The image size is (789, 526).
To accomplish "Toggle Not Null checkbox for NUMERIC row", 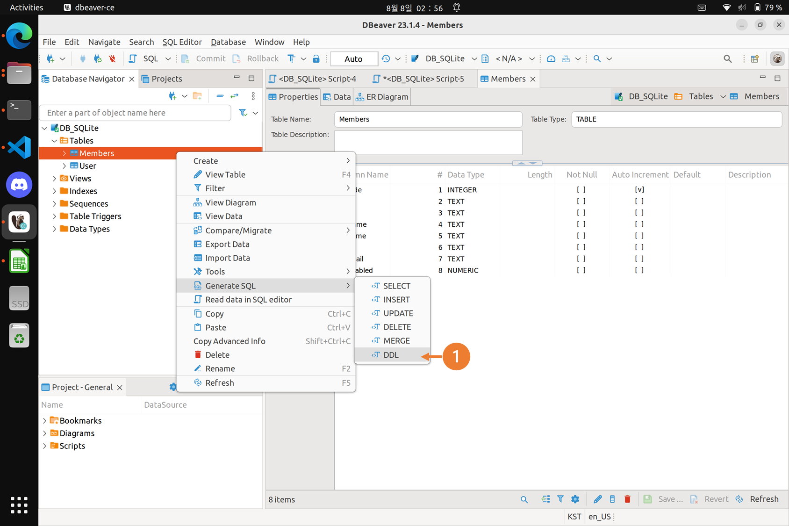I will [581, 270].
